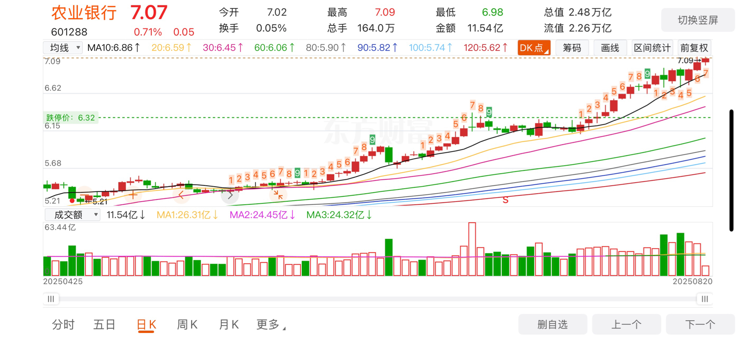The height and width of the screenshot is (341, 740).
Task: Click the 100:5.74 moving average label
Action: [x=431, y=48]
